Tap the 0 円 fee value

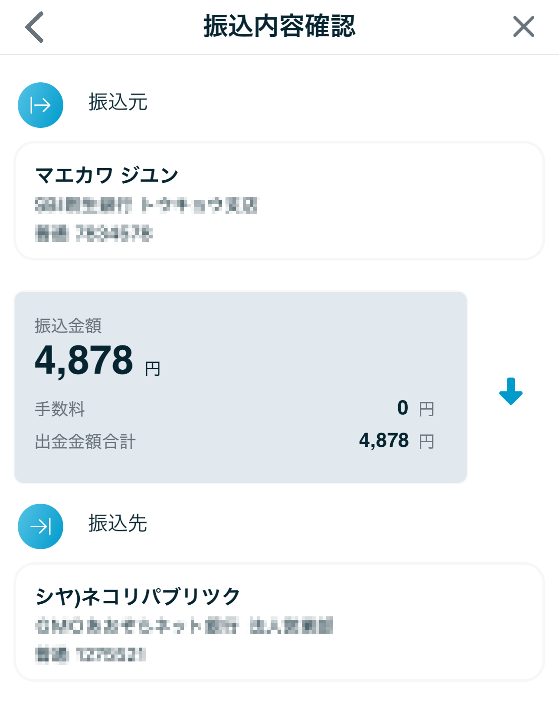(x=415, y=408)
